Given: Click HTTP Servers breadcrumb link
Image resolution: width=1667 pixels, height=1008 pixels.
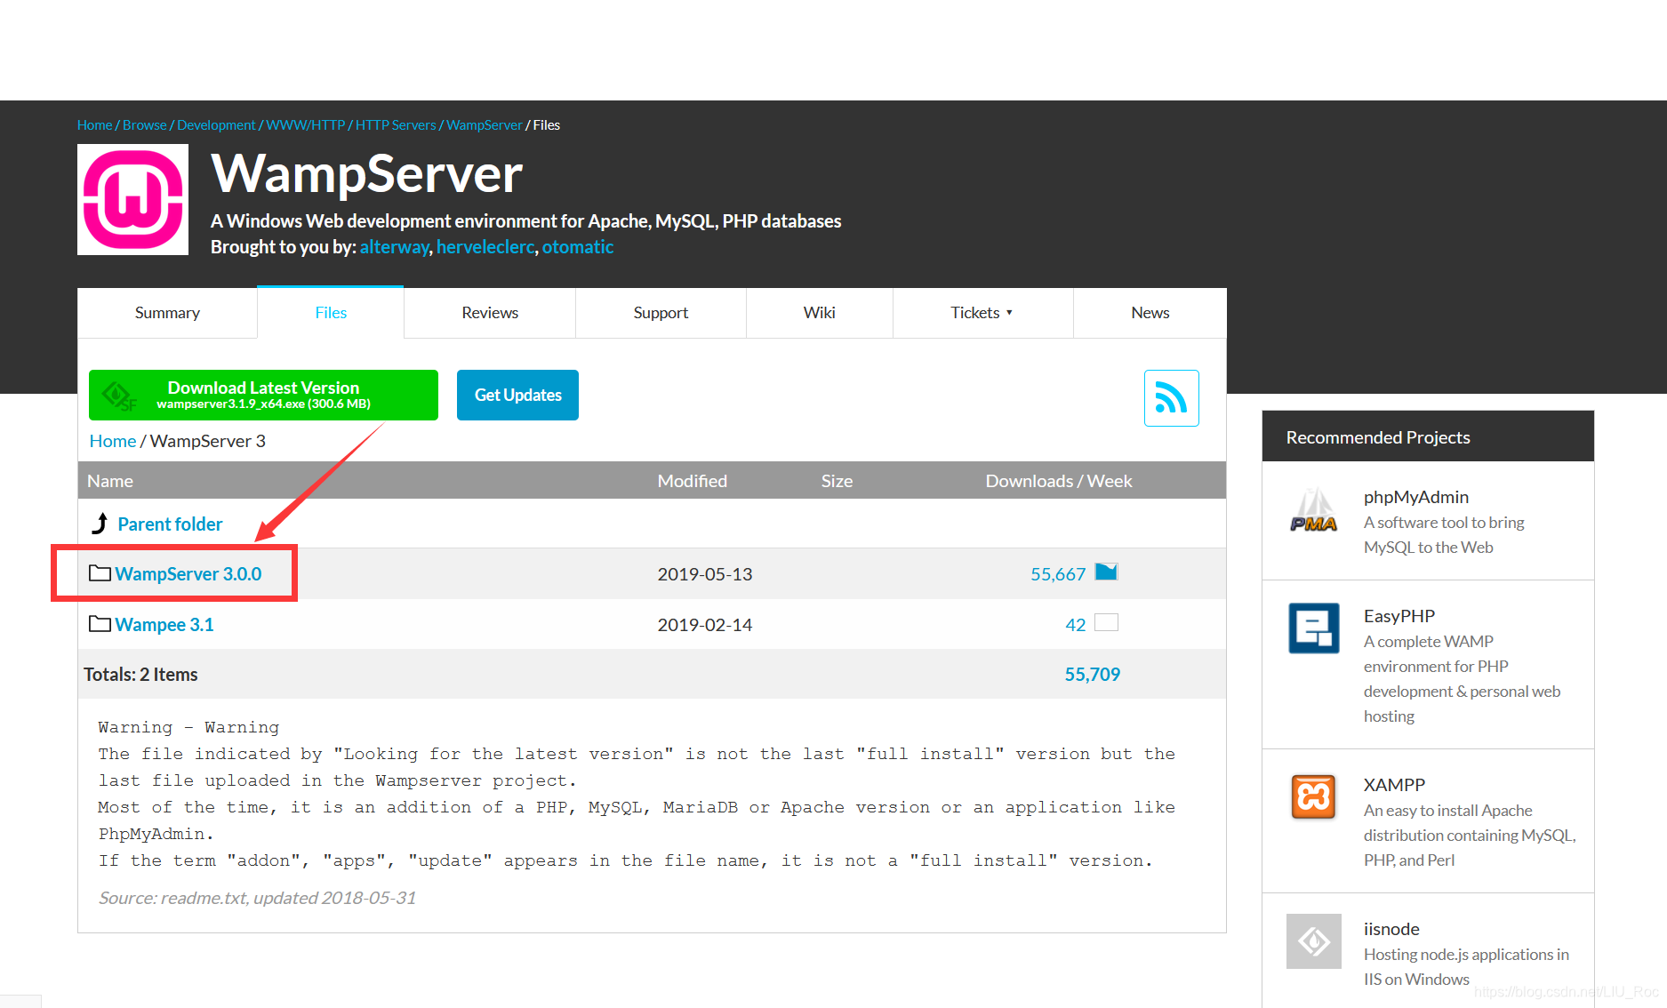Looking at the screenshot, I should (x=396, y=125).
